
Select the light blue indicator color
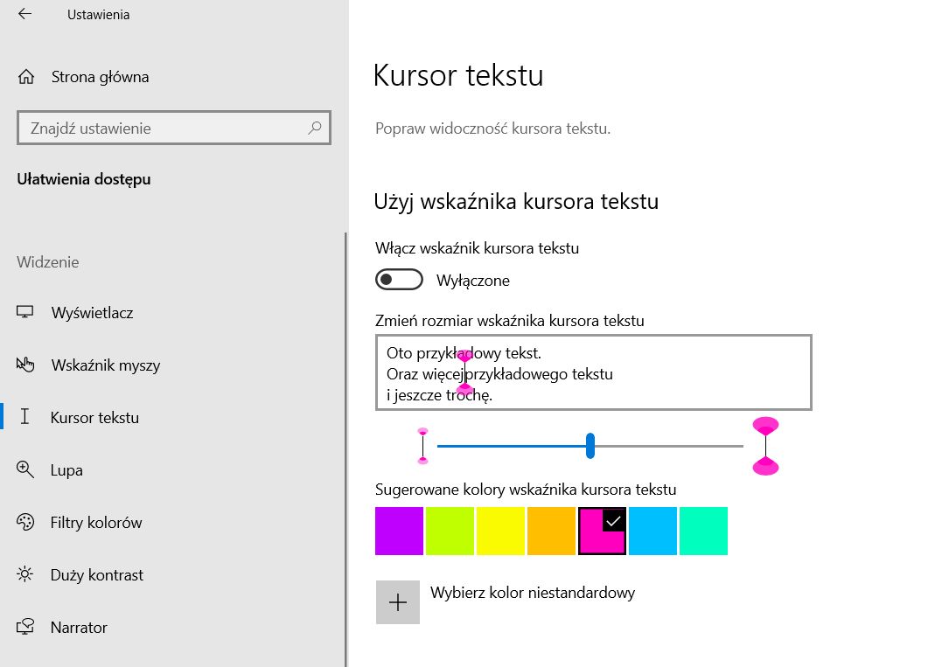pyautogui.click(x=653, y=531)
